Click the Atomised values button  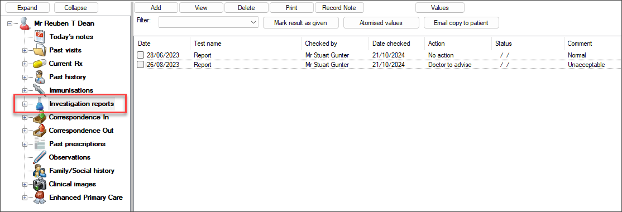[381, 23]
